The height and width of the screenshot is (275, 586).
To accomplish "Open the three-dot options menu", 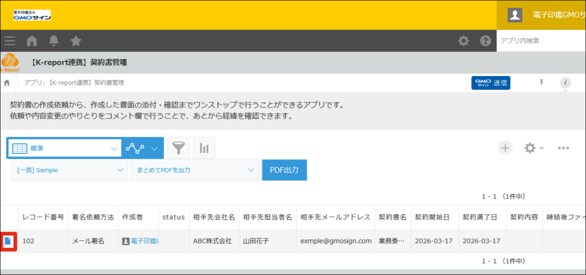I will click(563, 148).
